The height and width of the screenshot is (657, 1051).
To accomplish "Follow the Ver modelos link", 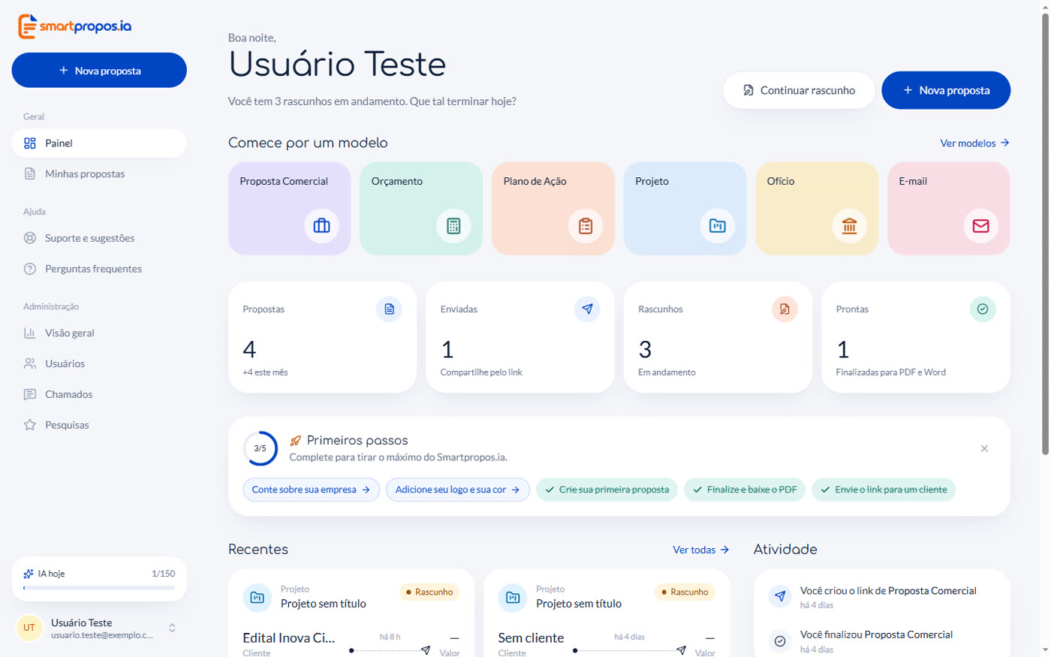I will (974, 143).
